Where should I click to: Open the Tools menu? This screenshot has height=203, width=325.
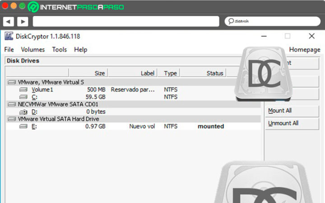coord(60,50)
